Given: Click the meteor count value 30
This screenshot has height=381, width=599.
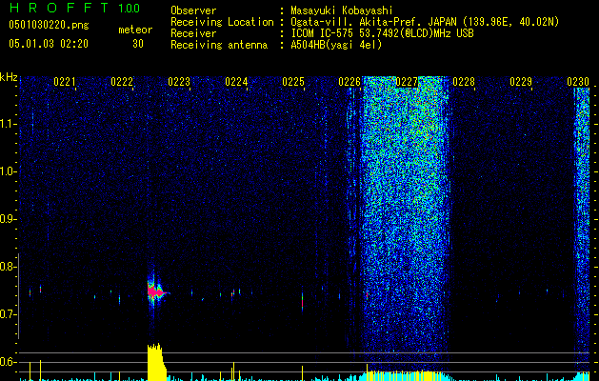Looking at the screenshot, I should point(138,44).
